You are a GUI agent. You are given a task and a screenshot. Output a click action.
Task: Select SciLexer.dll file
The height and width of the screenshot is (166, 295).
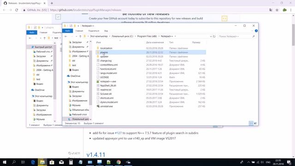[x=106, y=94]
